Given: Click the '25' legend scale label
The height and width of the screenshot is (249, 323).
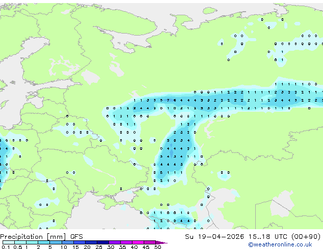Looking at the screenshot, I should coord(99,247).
